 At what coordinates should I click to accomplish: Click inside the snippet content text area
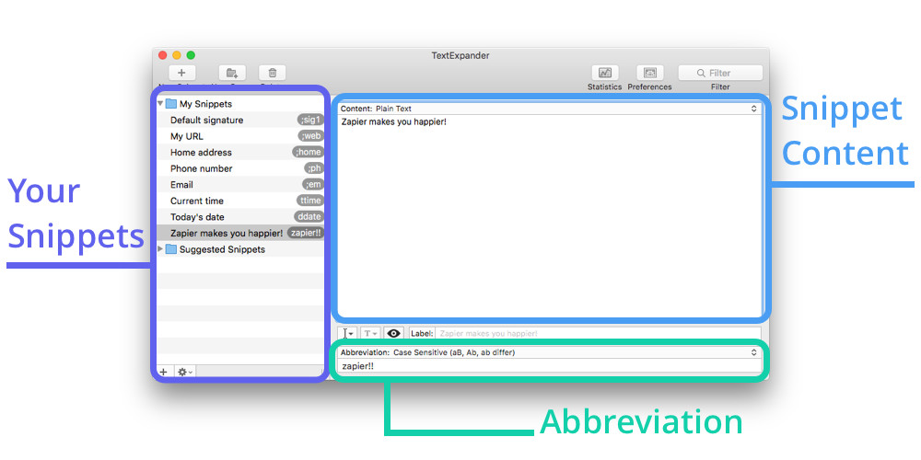(550, 215)
